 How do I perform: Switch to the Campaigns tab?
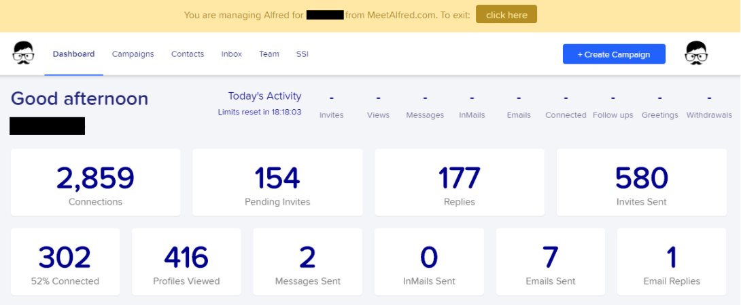(133, 54)
